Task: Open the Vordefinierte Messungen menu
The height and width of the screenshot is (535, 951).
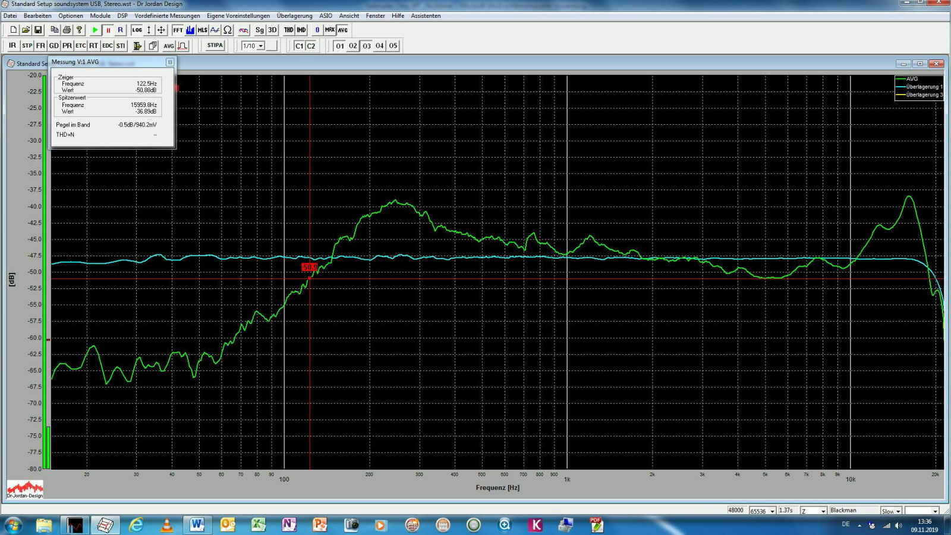Action: tap(168, 16)
